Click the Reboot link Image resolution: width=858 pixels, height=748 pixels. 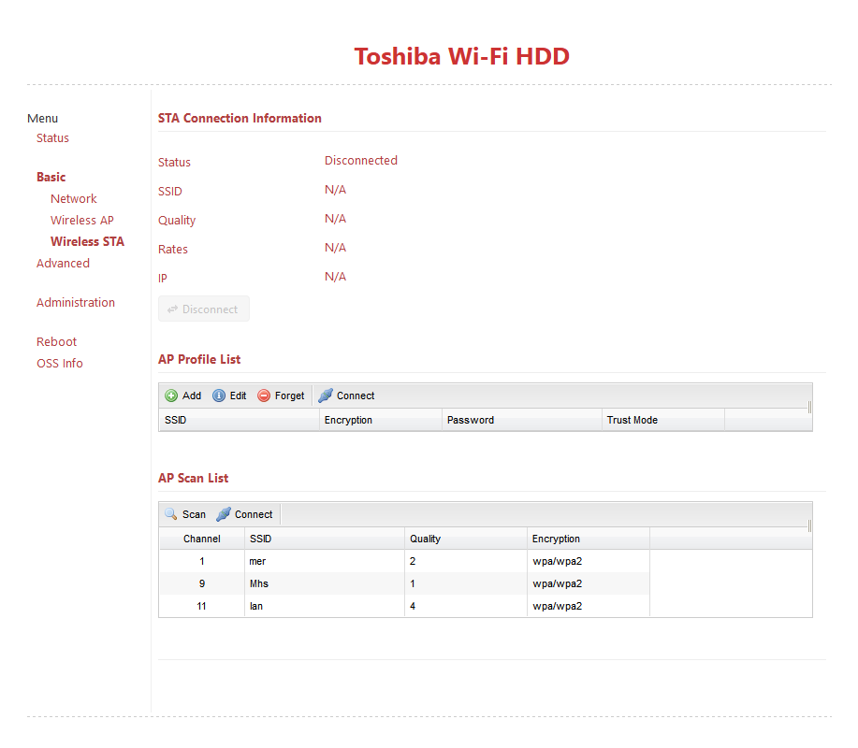56,341
